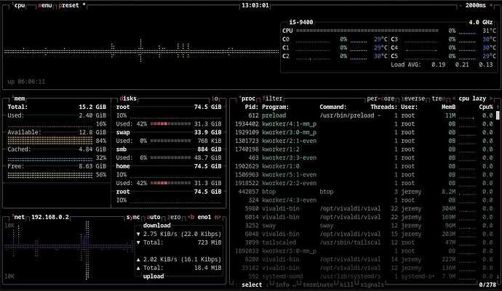The width and height of the screenshot is (502, 291).
Task: Click the Program: column header
Action: (x=275, y=107)
